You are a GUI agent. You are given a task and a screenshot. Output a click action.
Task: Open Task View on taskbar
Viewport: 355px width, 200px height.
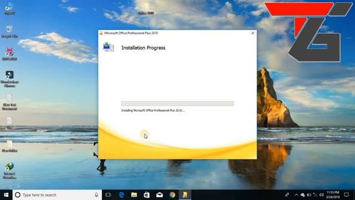click(108, 195)
